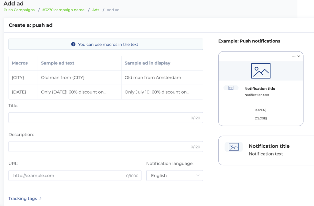Click the 'Add ad' page heading

[x=13, y=3]
